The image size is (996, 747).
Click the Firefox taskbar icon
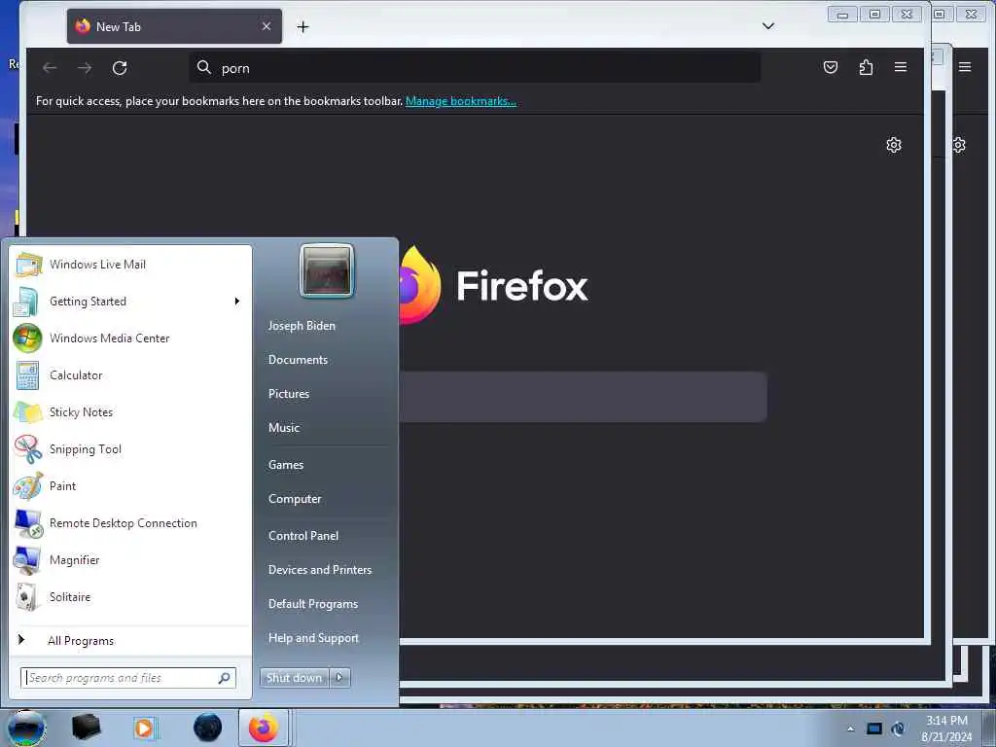coord(264,728)
